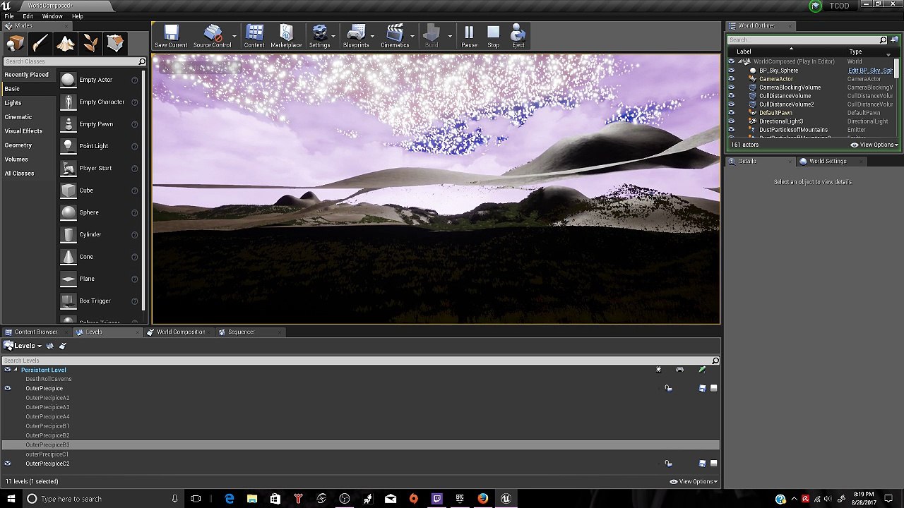Stop the play-in-editor session
The height and width of the screenshot is (508, 904).
click(493, 37)
